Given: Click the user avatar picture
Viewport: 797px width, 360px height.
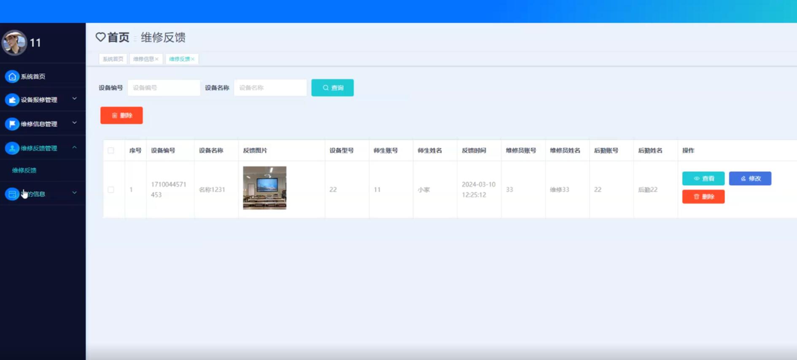Looking at the screenshot, I should [x=14, y=43].
